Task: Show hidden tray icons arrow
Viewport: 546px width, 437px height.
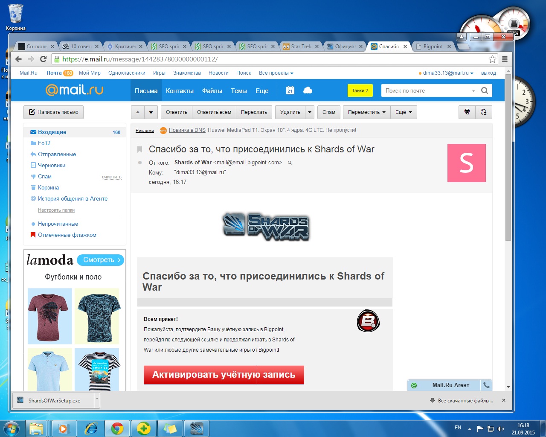Action: [x=470, y=428]
